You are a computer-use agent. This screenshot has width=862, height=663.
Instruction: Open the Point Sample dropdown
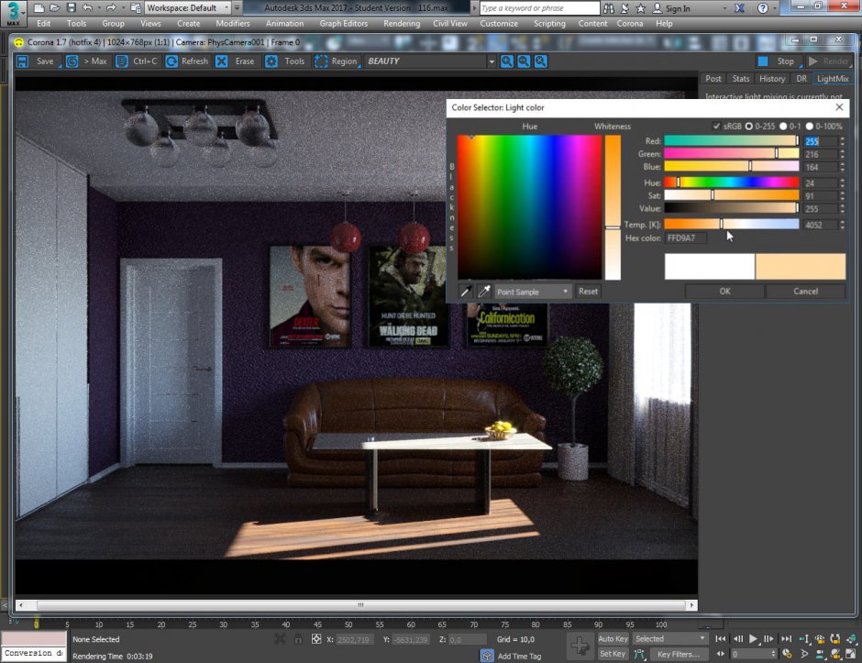point(532,292)
